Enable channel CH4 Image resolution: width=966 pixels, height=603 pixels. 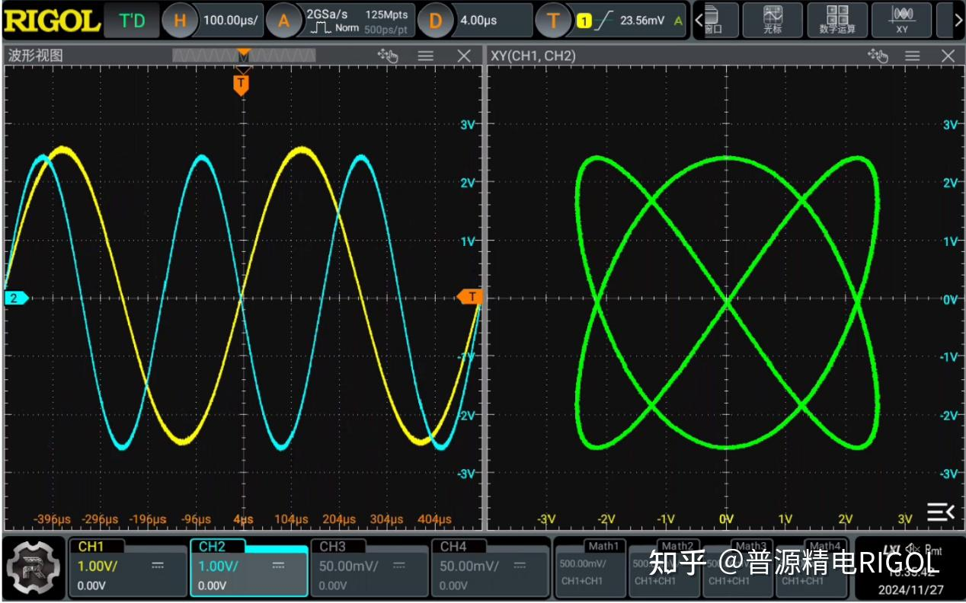pos(488,567)
